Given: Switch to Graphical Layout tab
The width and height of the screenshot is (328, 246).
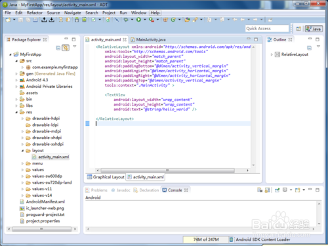Looking at the screenshot, I should (106, 177).
